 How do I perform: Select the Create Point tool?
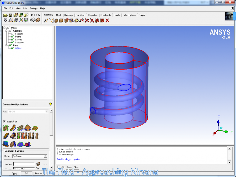pos(46,20)
